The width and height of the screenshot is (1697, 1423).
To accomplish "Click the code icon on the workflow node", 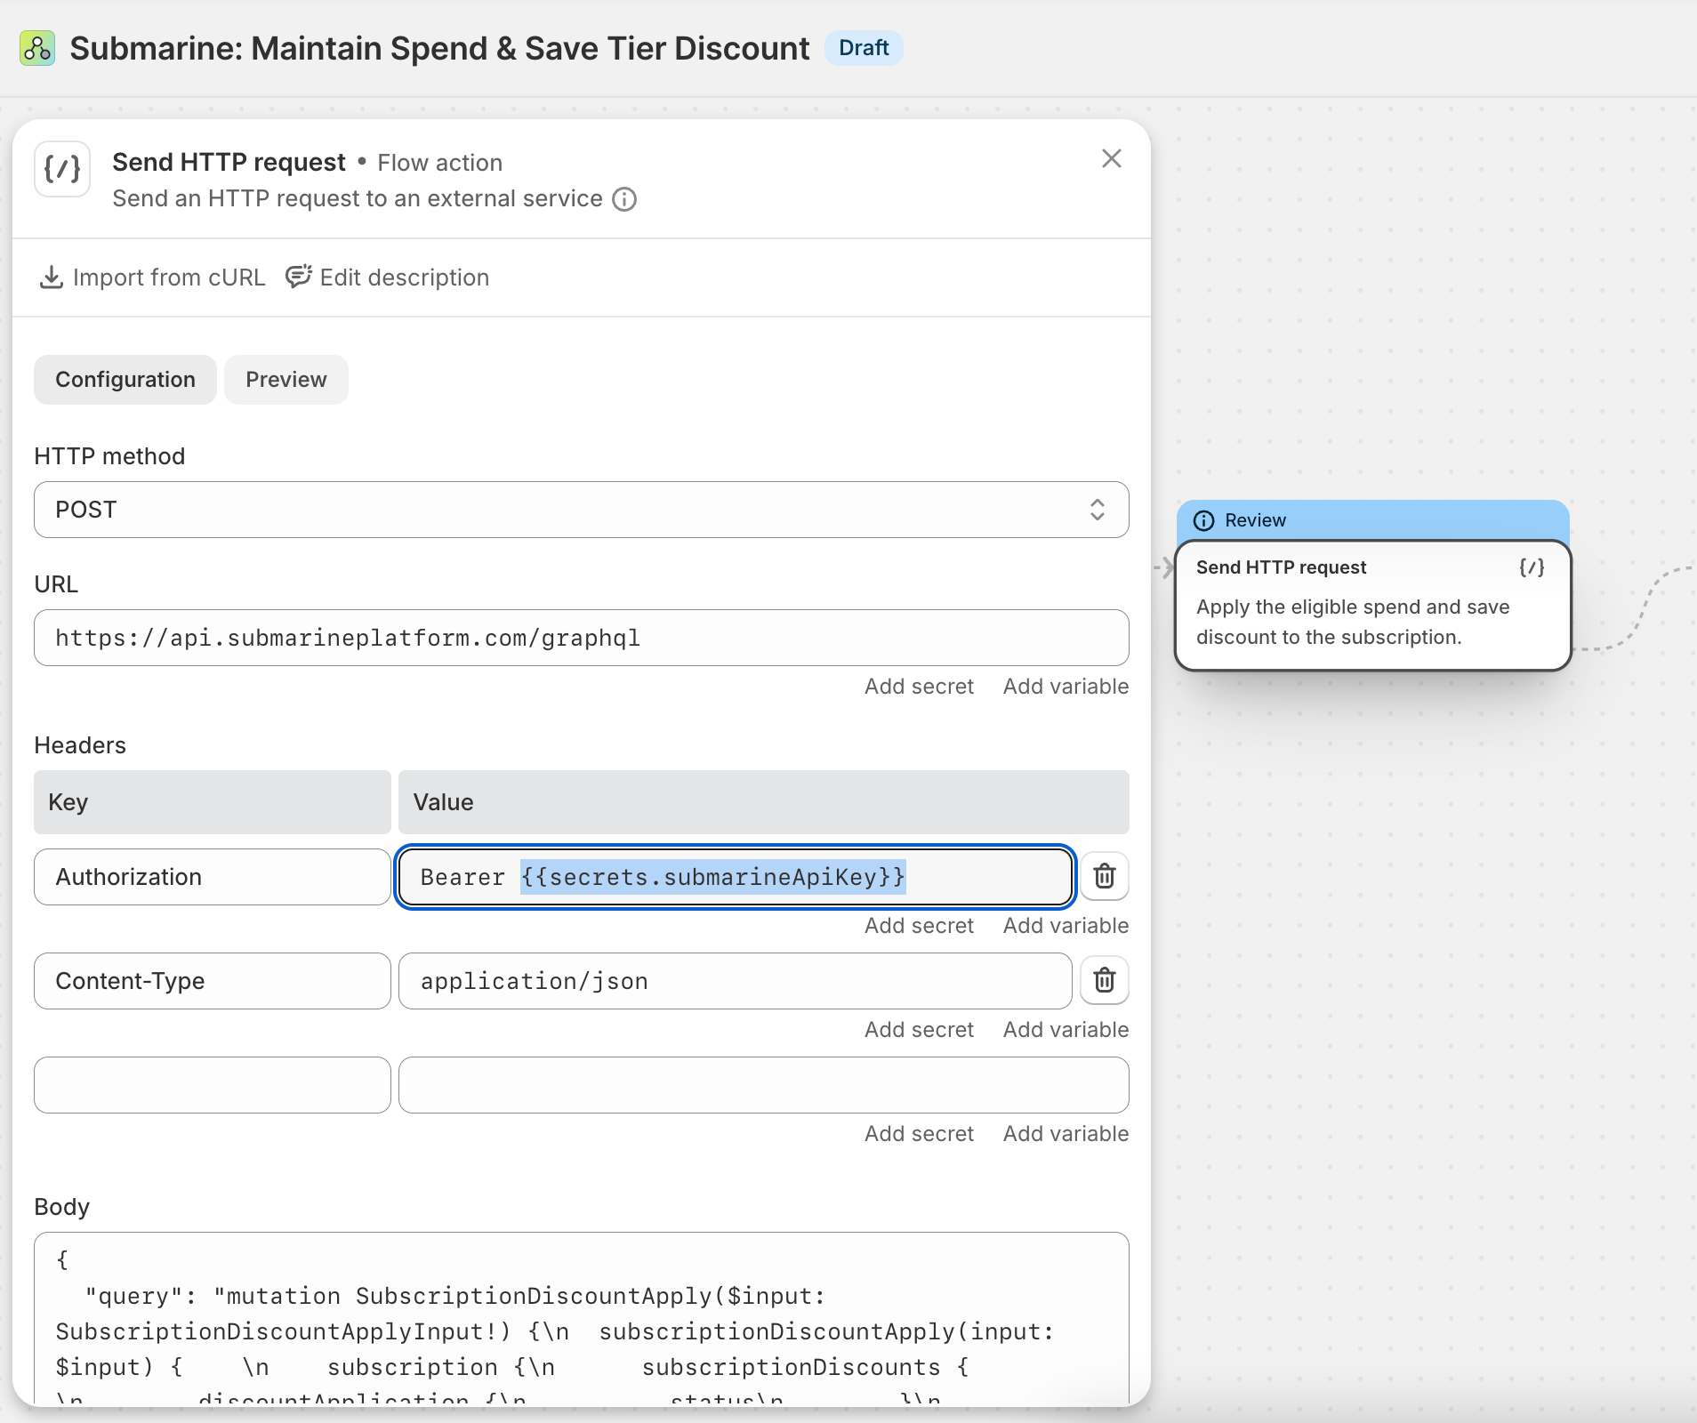I will pyautogui.click(x=1531, y=567).
